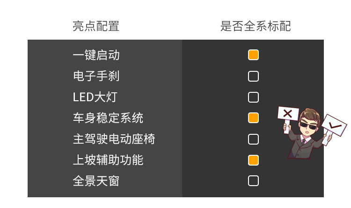
Task: Check the 电子手刹 checkbox
Action: click(x=253, y=76)
